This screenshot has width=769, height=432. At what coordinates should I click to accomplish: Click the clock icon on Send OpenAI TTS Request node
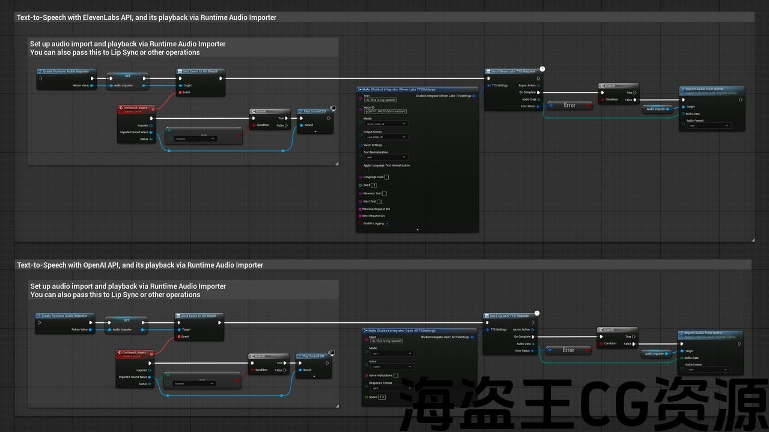pos(537,313)
